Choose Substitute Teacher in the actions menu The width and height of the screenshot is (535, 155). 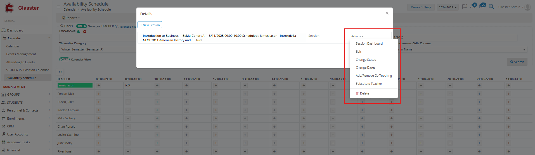click(x=369, y=84)
